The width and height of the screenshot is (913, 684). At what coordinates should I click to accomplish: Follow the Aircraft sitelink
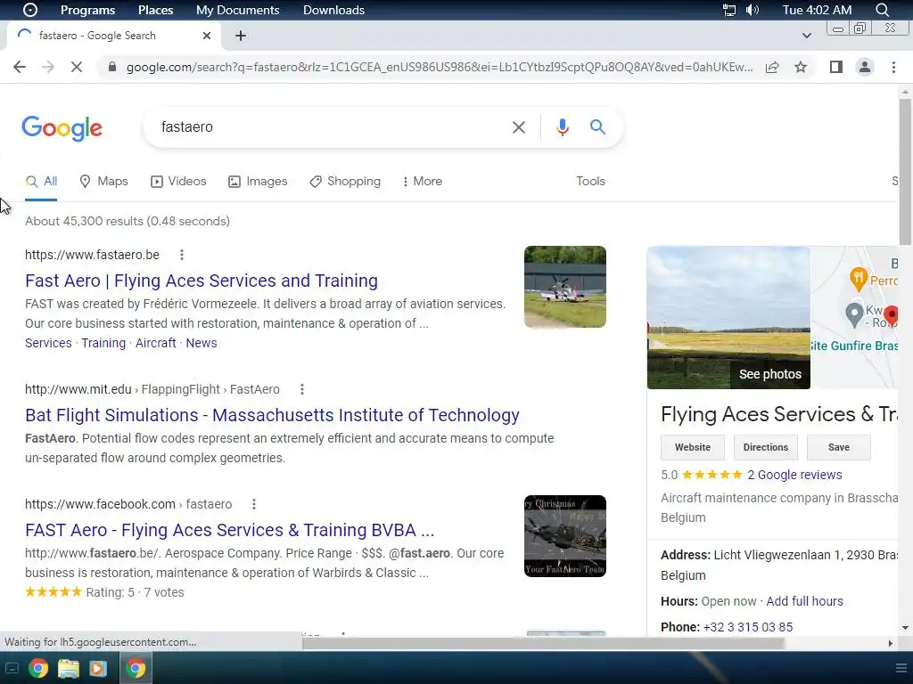155,343
